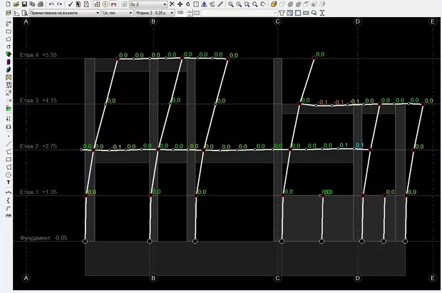Select the pan/move cross-arrows tool

(x=180, y=4)
